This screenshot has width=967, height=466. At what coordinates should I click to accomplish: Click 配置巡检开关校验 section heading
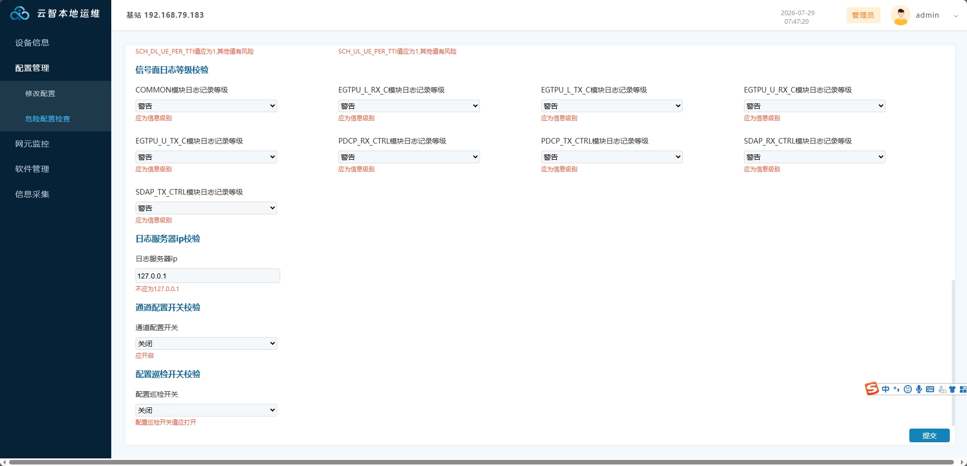(168, 374)
